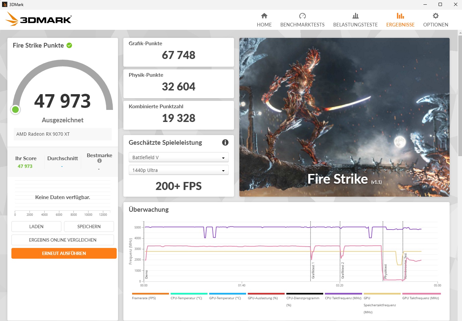Click the info icon beside Geschätzte Spieleleistung
The width and height of the screenshot is (462, 321).
coord(225,142)
